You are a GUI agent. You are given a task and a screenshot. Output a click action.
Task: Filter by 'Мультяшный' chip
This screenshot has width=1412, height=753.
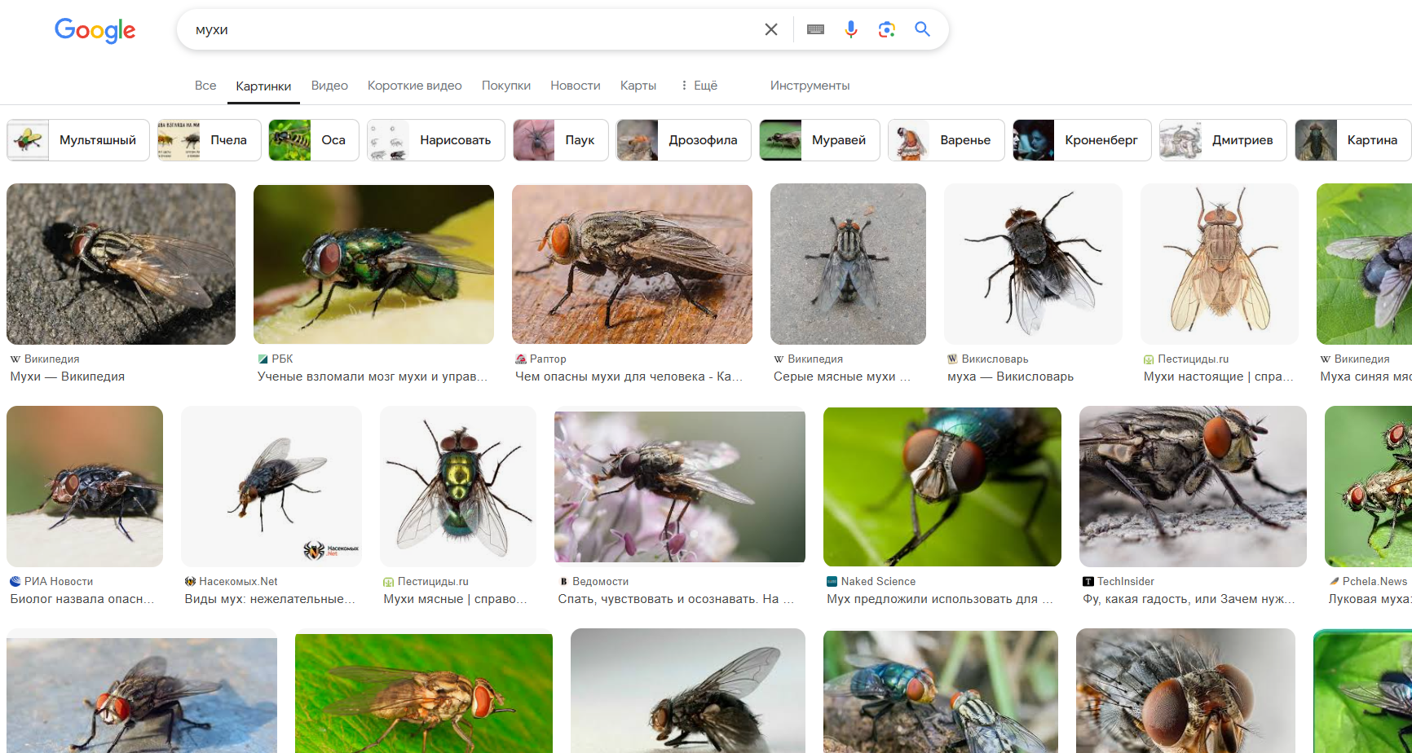click(78, 140)
